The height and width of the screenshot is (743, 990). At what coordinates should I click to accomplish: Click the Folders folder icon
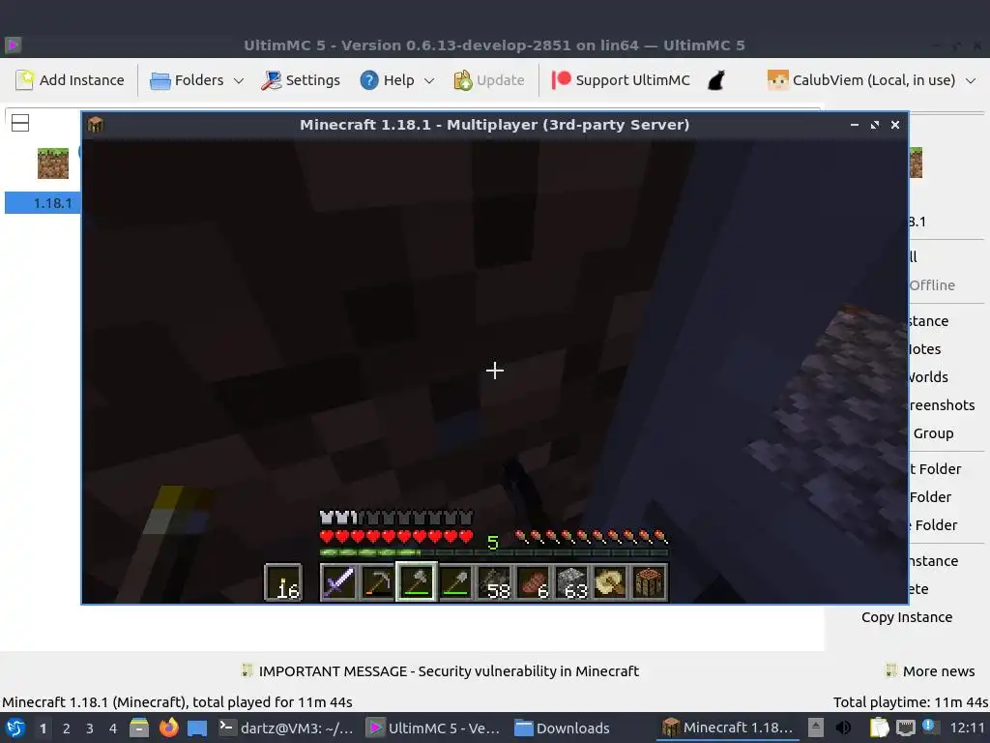(x=160, y=81)
